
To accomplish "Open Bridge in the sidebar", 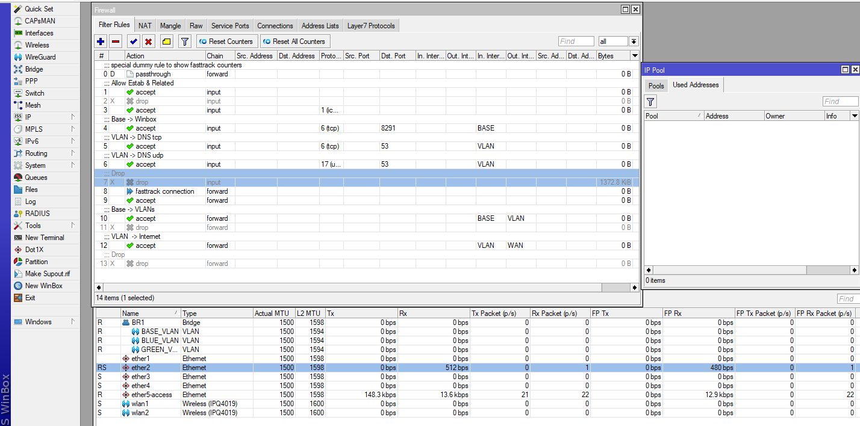I will tap(34, 69).
